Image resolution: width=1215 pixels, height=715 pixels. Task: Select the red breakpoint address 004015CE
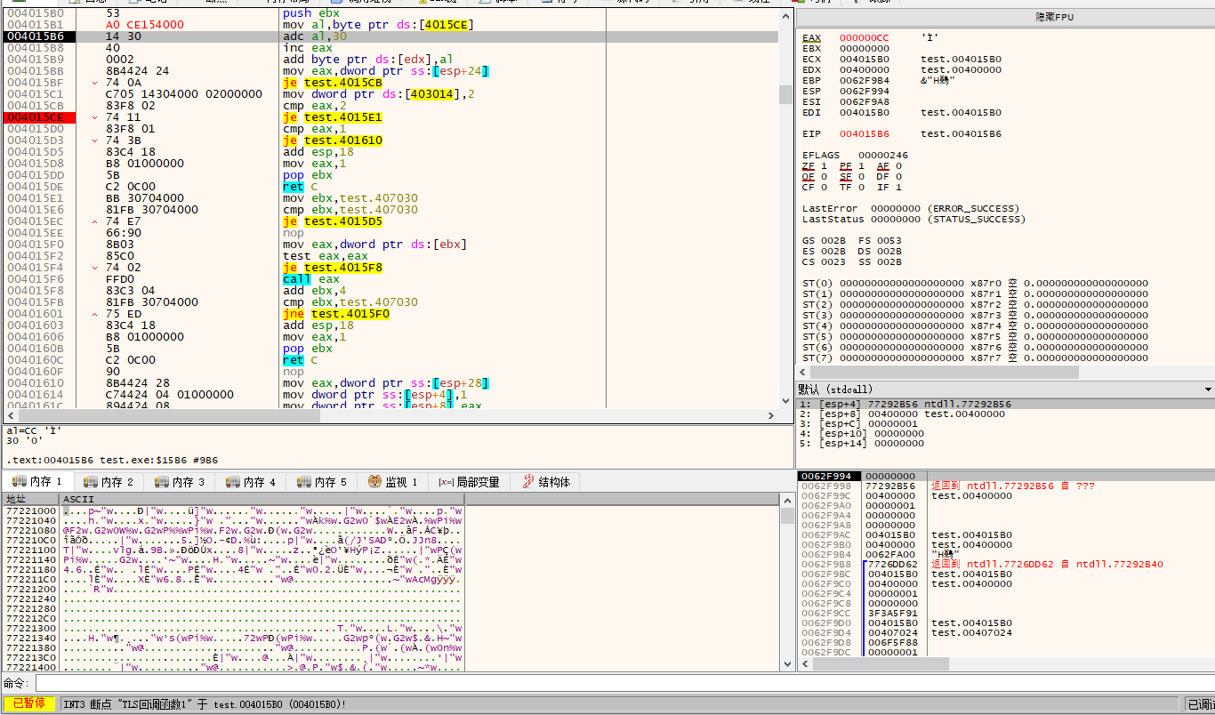click(x=38, y=117)
